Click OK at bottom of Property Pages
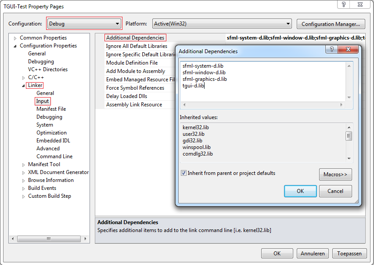This screenshot has height=265, width=374. pos(277,253)
